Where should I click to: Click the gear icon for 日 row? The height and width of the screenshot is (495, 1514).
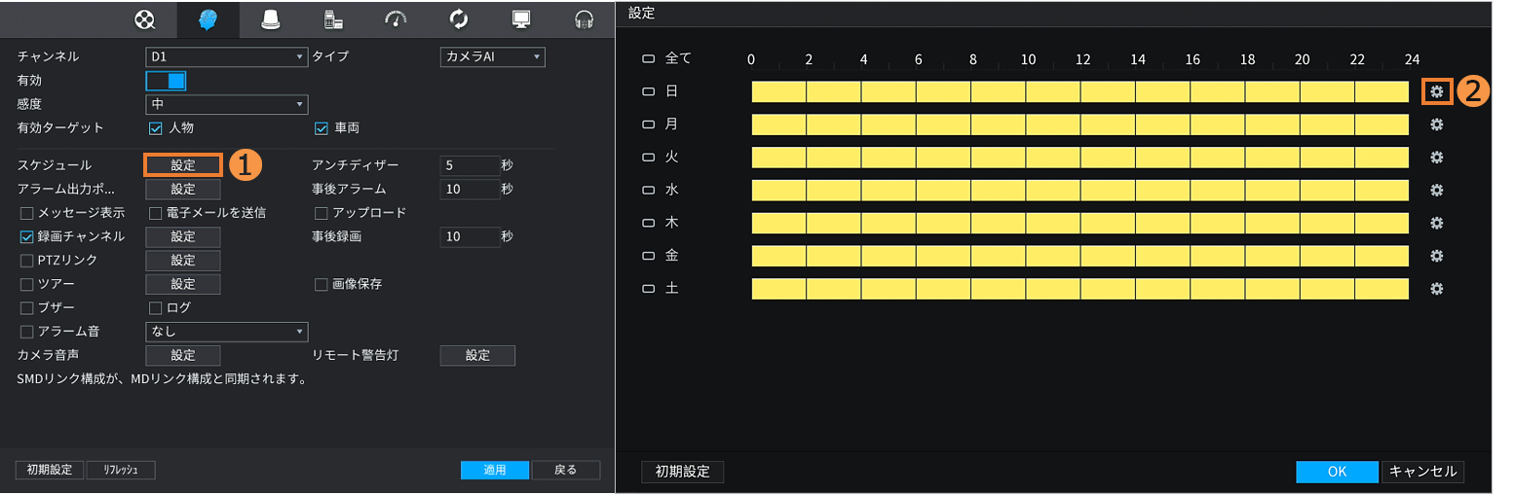point(1436,91)
